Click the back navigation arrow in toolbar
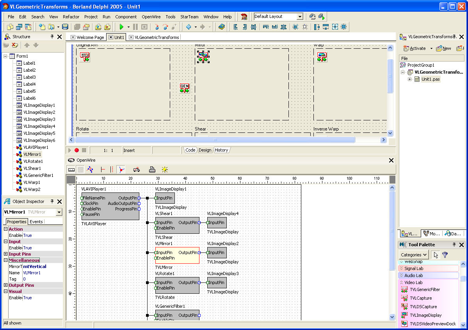Viewport: 468px width, 330px height. tap(189, 27)
